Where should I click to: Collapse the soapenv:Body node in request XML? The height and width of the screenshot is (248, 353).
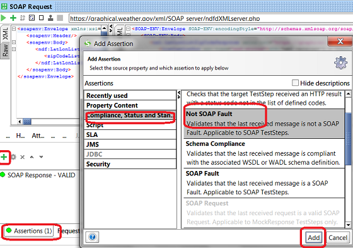pos(14,42)
